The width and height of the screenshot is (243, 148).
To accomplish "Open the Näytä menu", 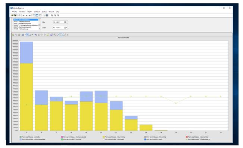I will pos(29,12).
